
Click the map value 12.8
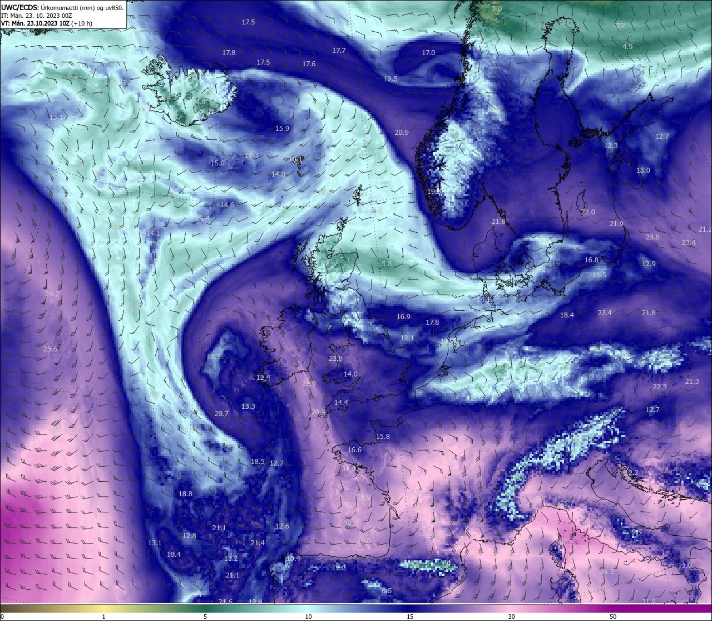click(x=189, y=536)
